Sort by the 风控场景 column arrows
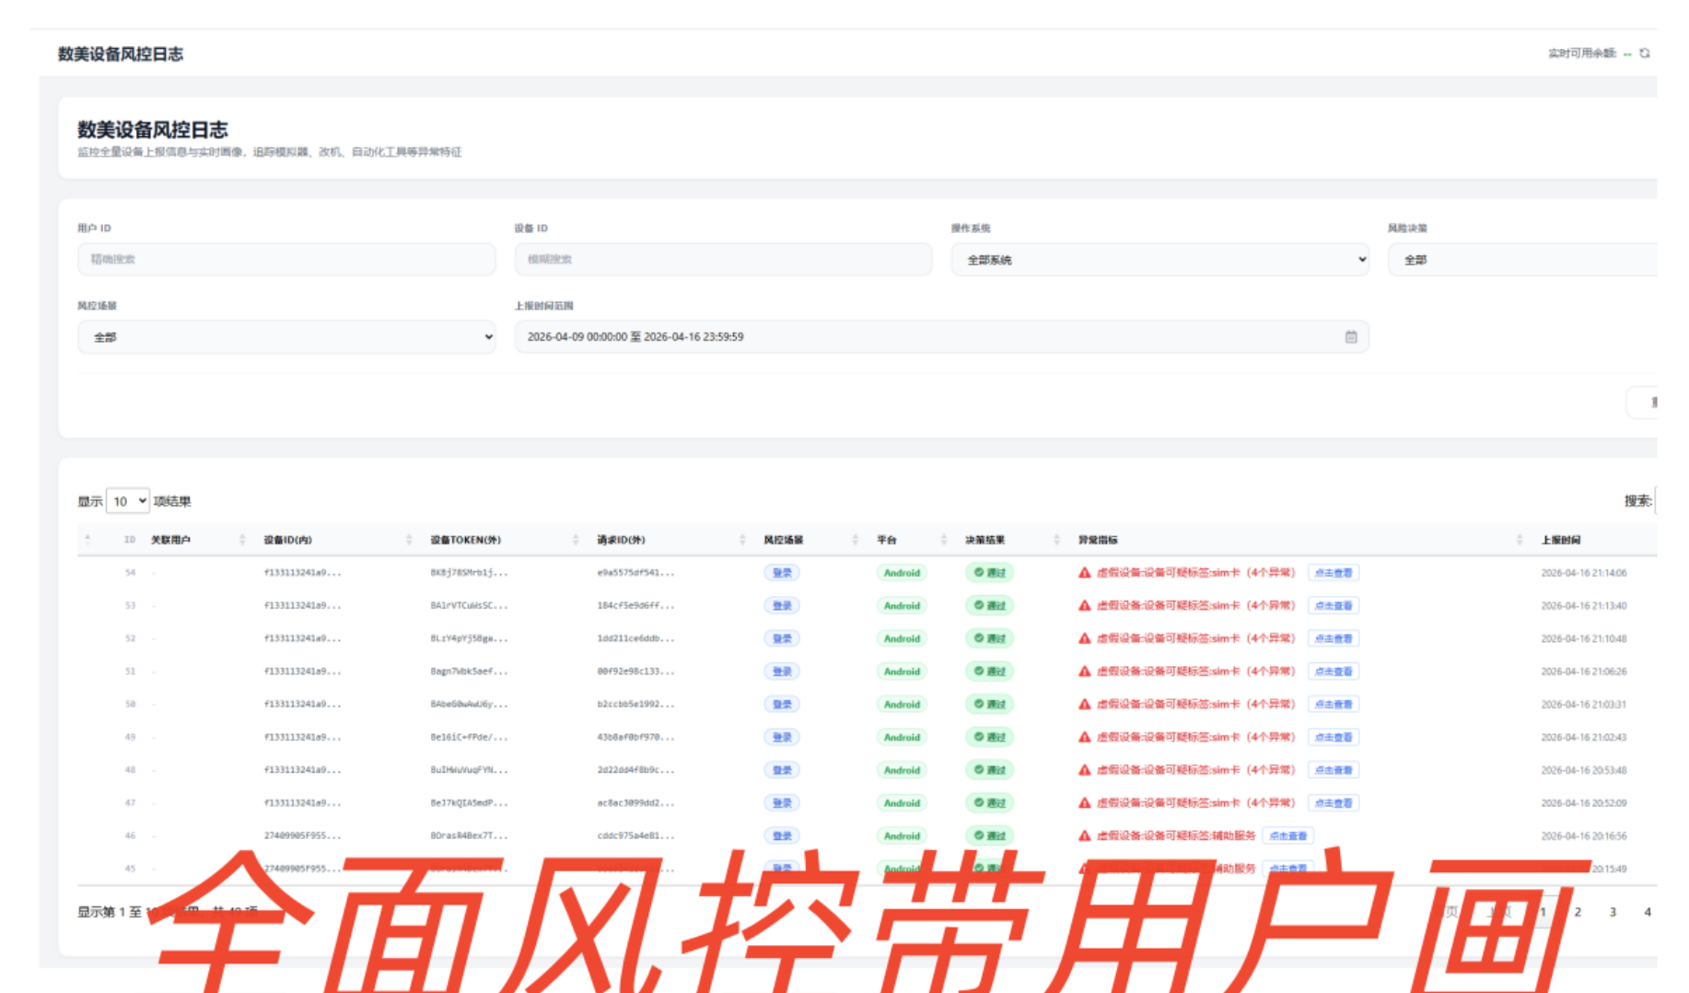This screenshot has height=993, width=1689. click(856, 540)
